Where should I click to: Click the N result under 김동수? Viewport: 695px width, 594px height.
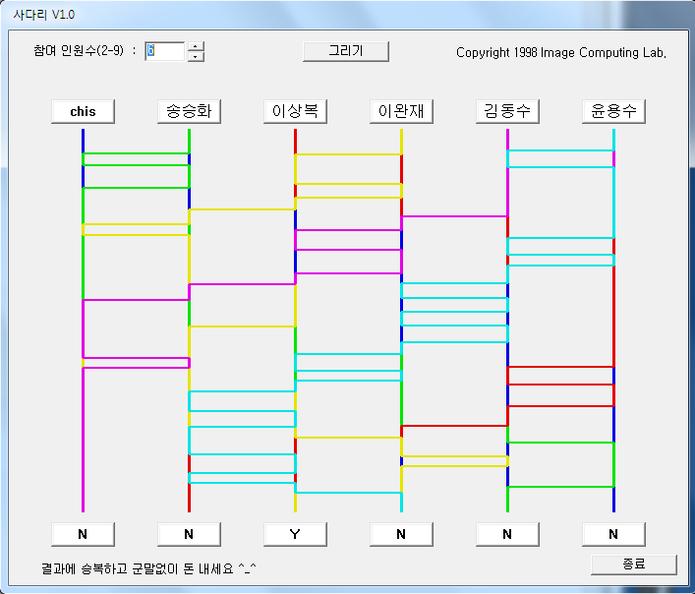(x=507, y=534)
